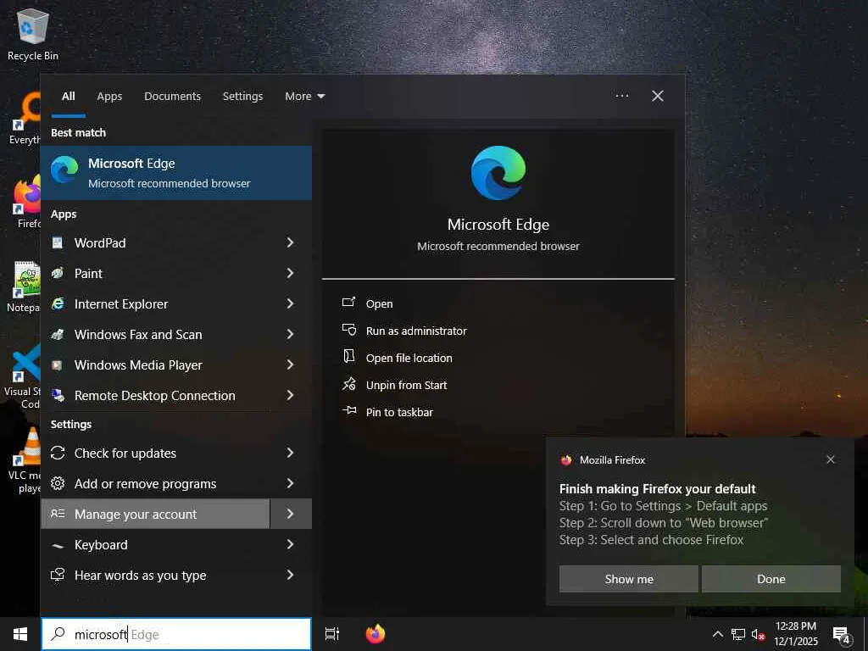The width and height of the screenshot is (868, 651).
Task: Switch to the Apps filter tab
Action: [x=109, y=97]
